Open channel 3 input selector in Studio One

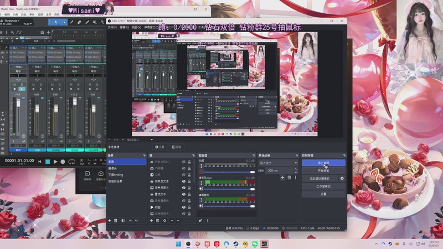(56, 67)
